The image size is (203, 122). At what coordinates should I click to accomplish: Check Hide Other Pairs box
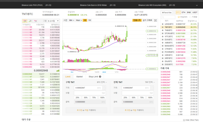point(184,120)
